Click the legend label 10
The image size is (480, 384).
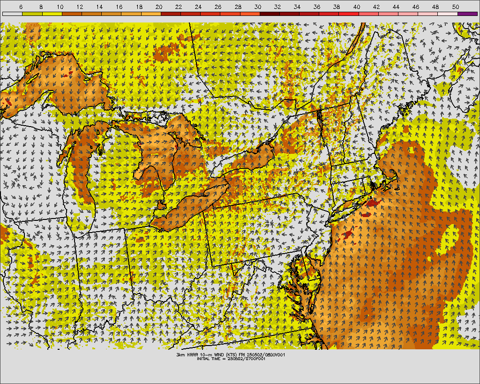point(60,7)
